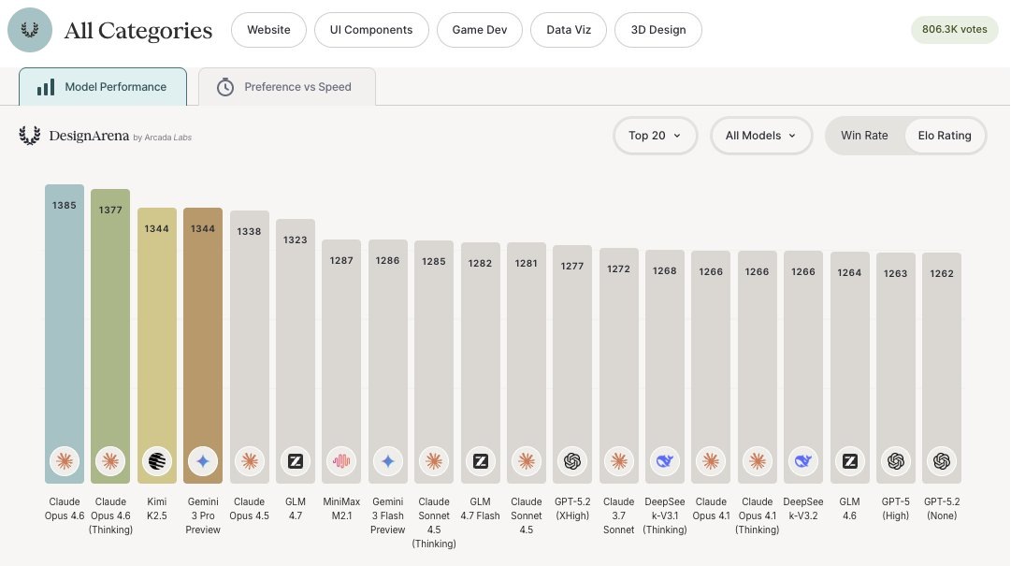Click the Gemini 3 Pro Preview icon
The height and width of the screenshot is (566, 1011).
(203, 460)
